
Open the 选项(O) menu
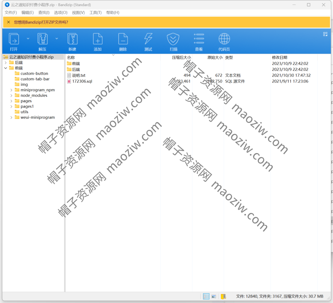coord(60,13)
